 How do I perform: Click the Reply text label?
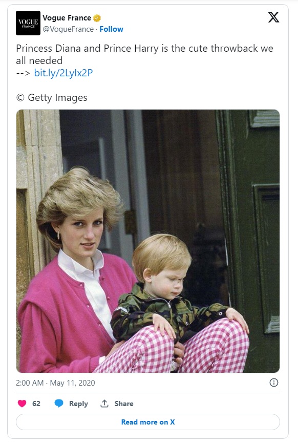click(x=79, y=404)
